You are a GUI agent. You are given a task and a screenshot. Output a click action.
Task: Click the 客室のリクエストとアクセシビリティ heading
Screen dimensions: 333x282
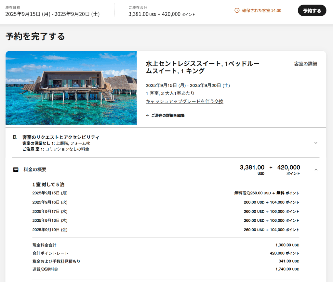point(60,137)
